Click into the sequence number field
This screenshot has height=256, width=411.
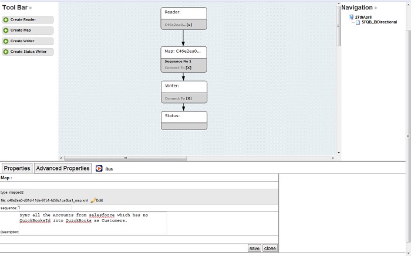click(x=44, y=207)
